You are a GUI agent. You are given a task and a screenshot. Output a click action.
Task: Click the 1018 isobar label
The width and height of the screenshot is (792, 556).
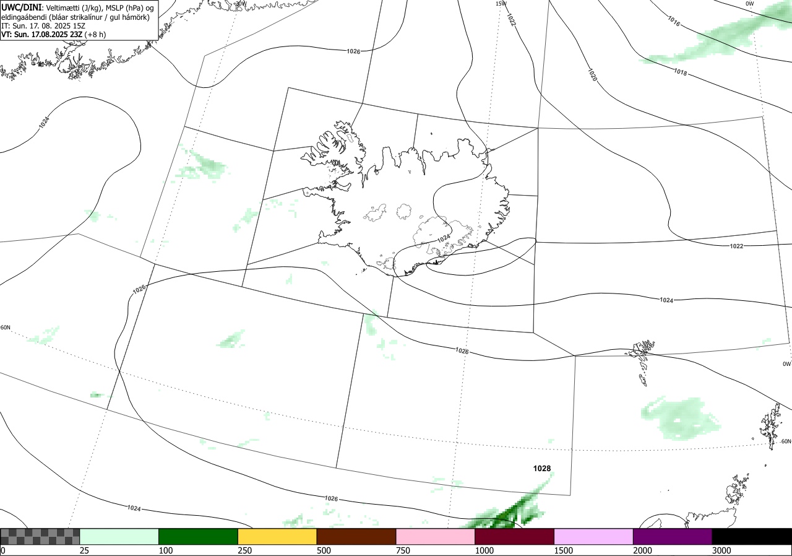tap(681, 72)
